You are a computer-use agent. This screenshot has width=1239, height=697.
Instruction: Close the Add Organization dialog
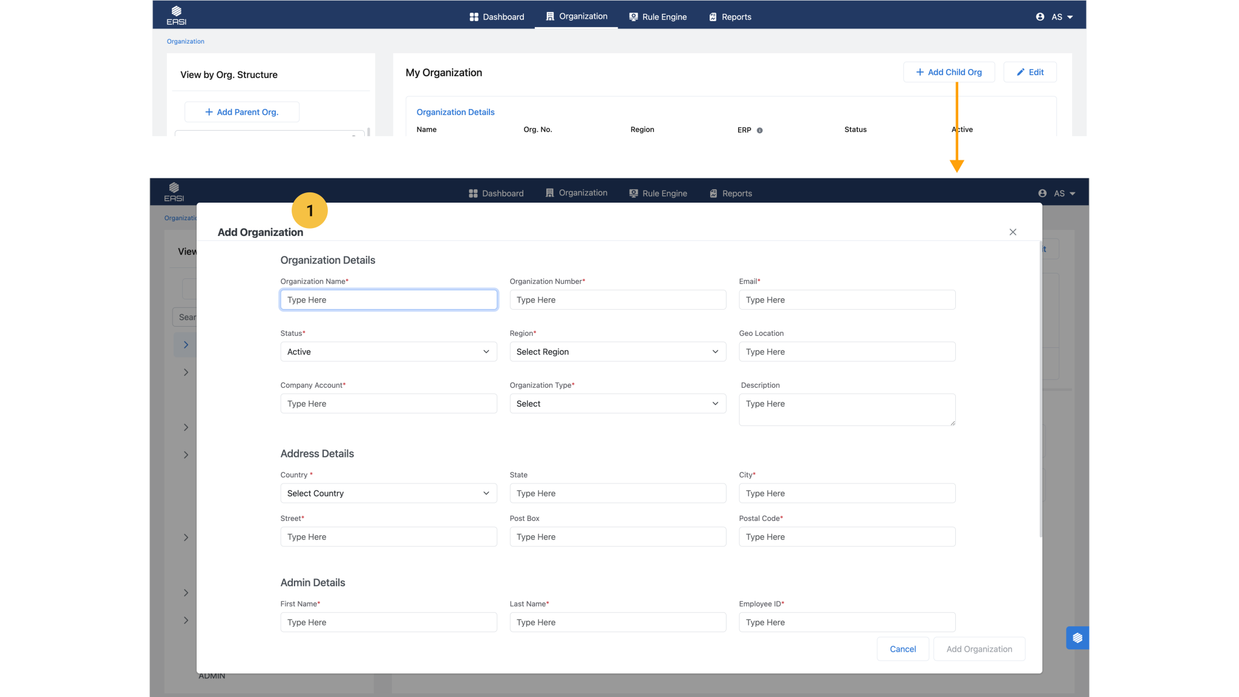pyautogui.click(x=1012, y=232)
